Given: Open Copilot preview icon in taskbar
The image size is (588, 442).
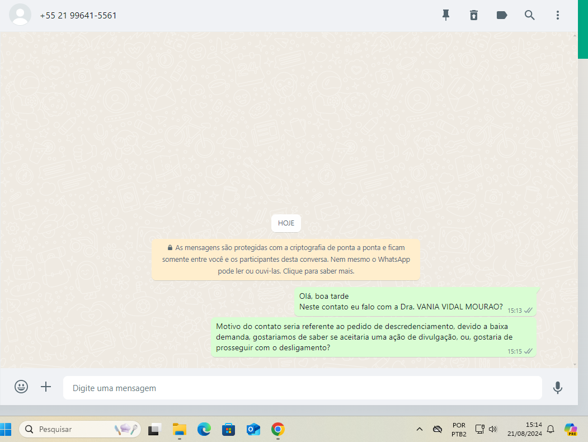Looking at the screenshot, I should tap(570, 429).
